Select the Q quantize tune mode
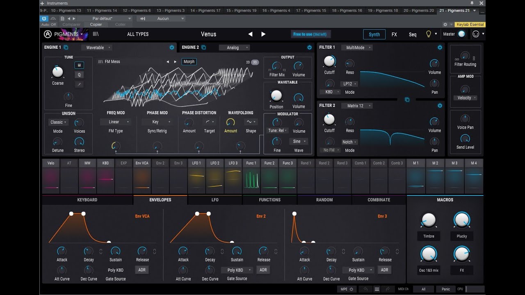 [79, 75]
